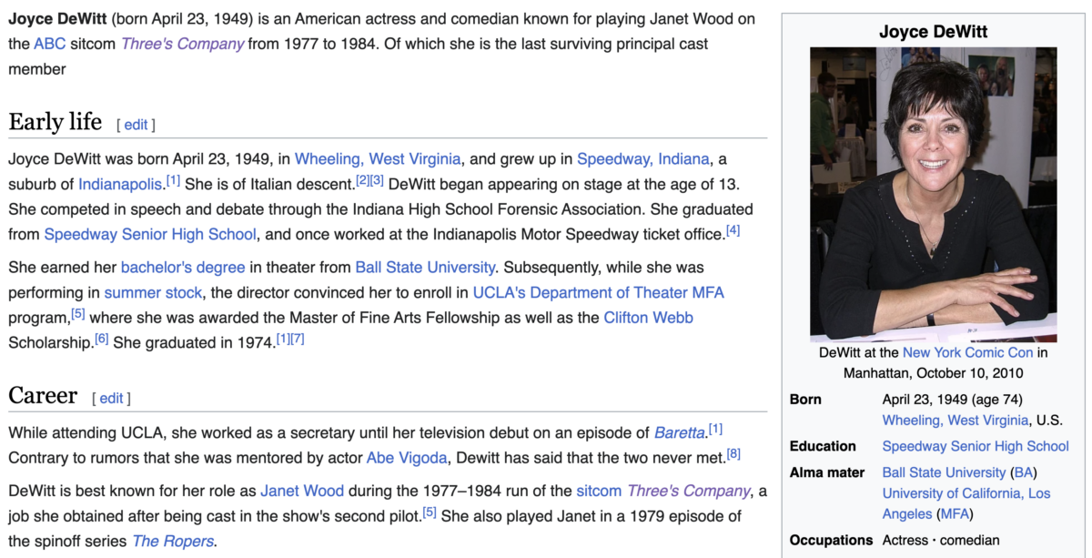The image size is (1092, 558).
Task: Open the Indianapolis link
Action: (119, 185)
